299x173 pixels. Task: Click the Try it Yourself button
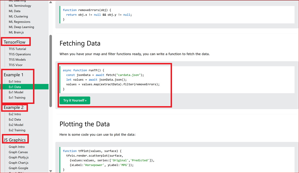coord(75,101)
